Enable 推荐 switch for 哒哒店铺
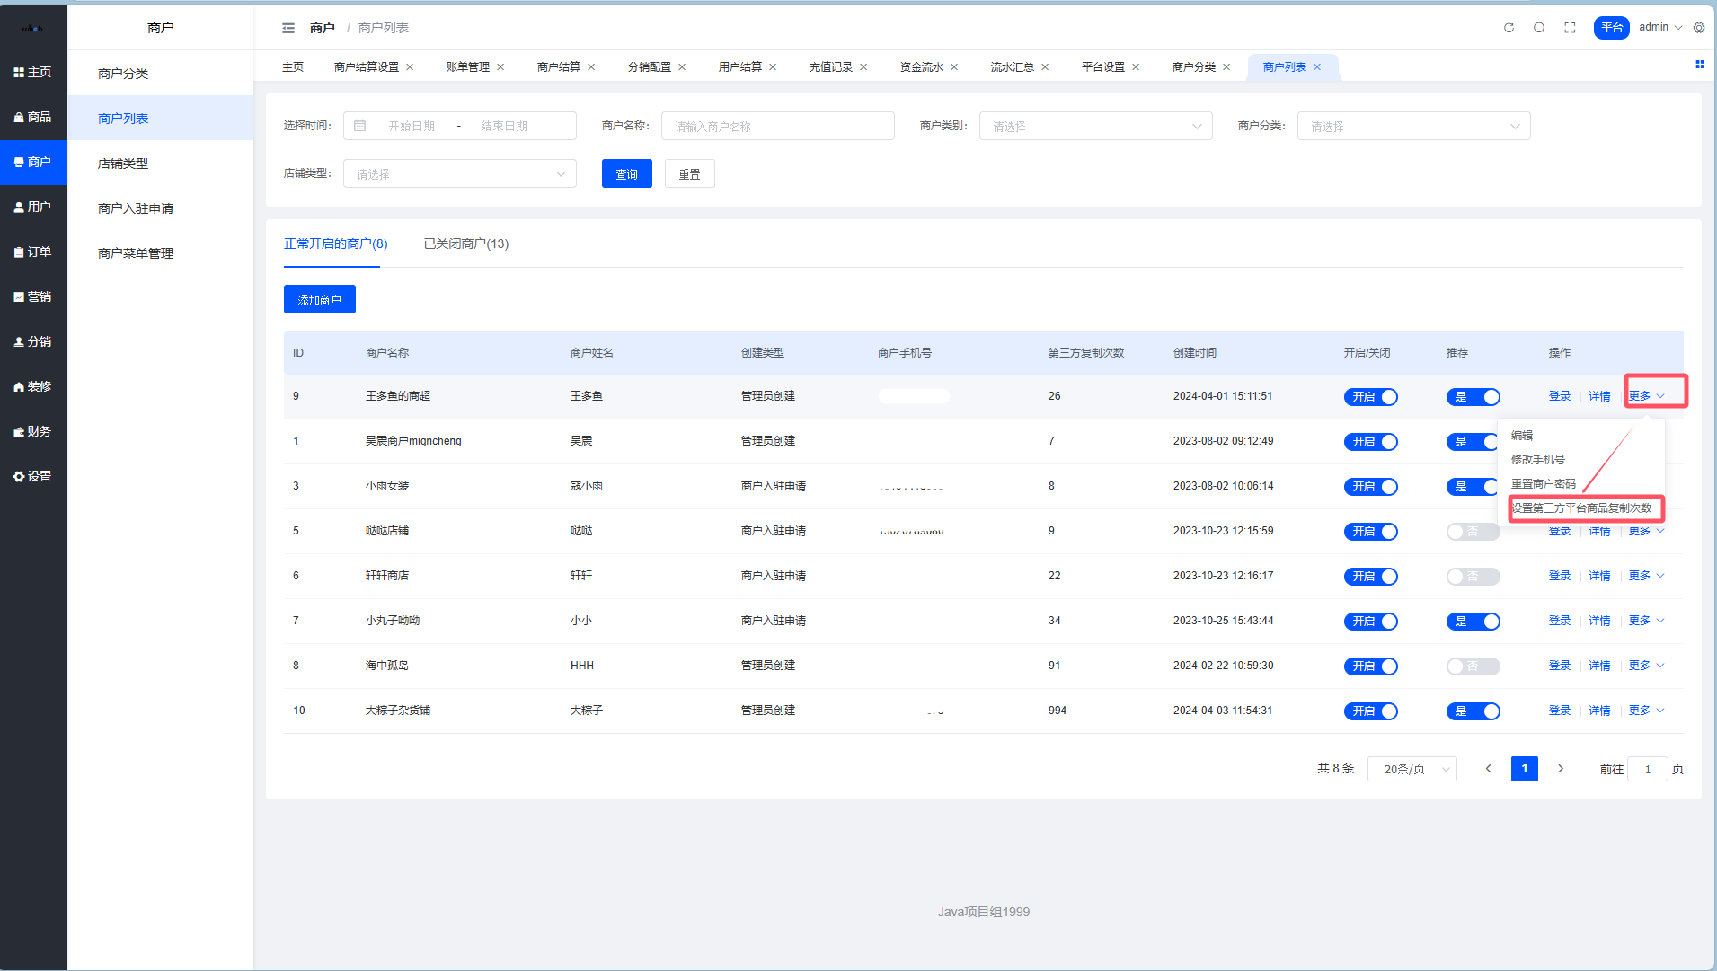The height and width of the screenshot is (971, 1717). tap(1473, 532)
